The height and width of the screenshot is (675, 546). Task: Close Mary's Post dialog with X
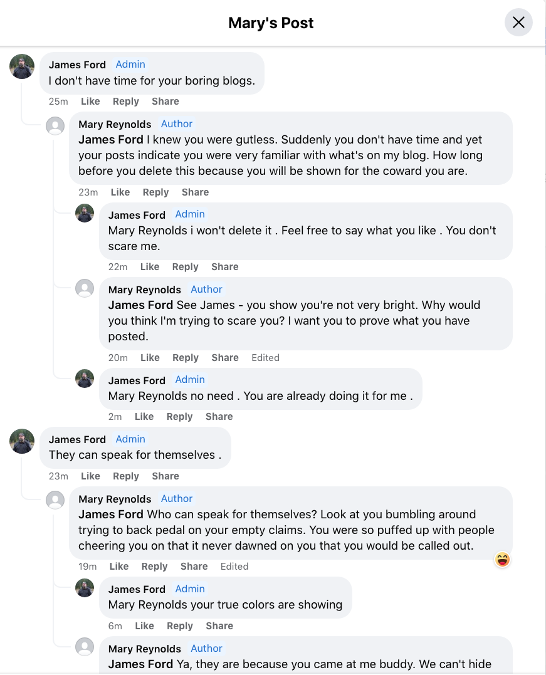coord(518,23)
